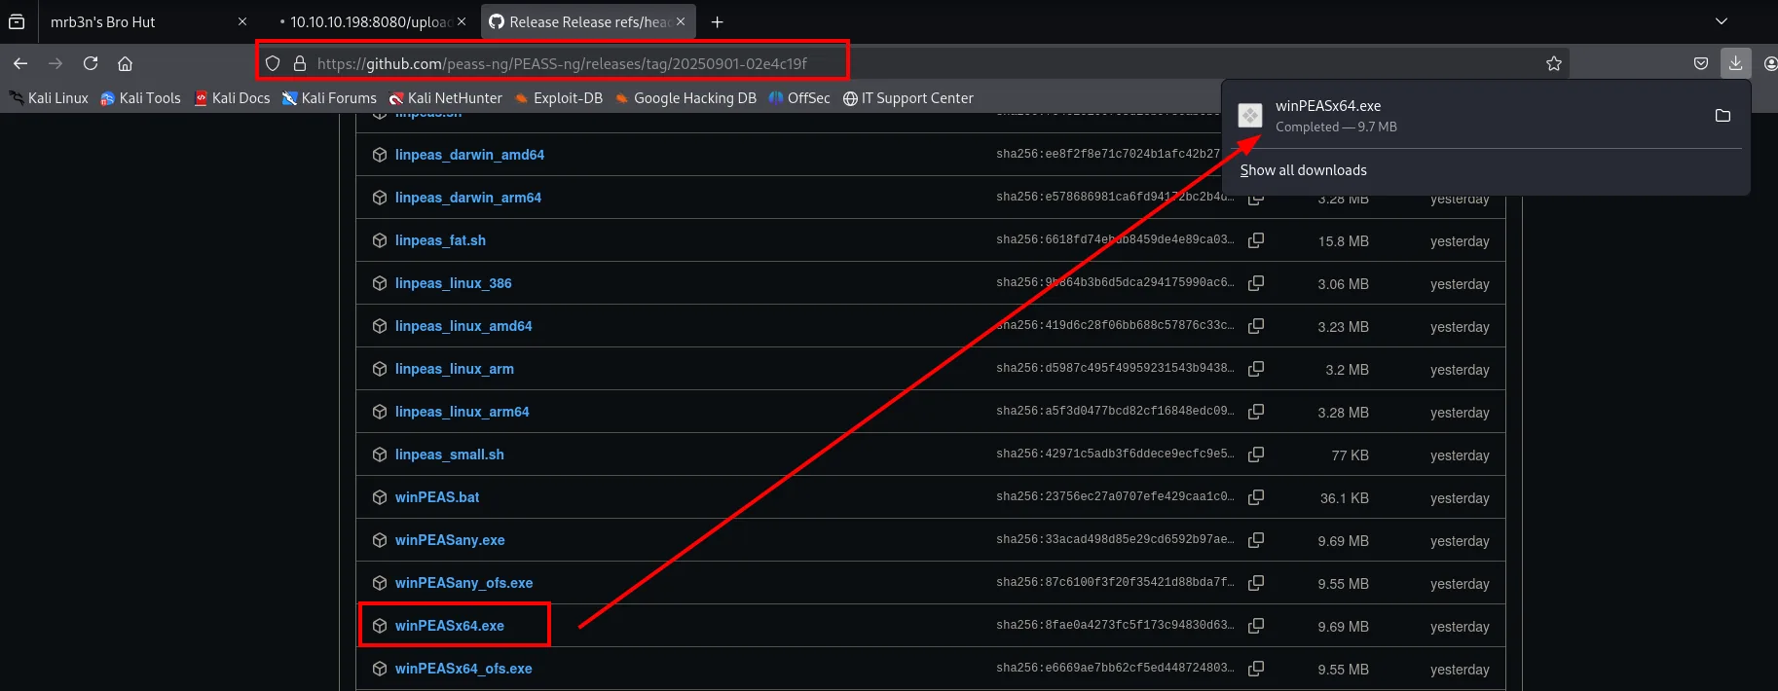Download linpeas_linux_arm asset
The image size is (1778, 691).
click(x=455, y=369)
